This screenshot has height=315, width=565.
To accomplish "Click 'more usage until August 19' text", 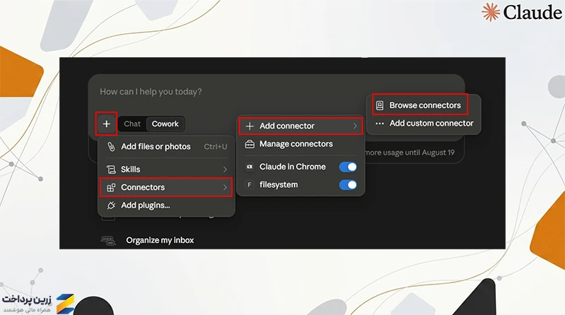I will pos(410,153).
